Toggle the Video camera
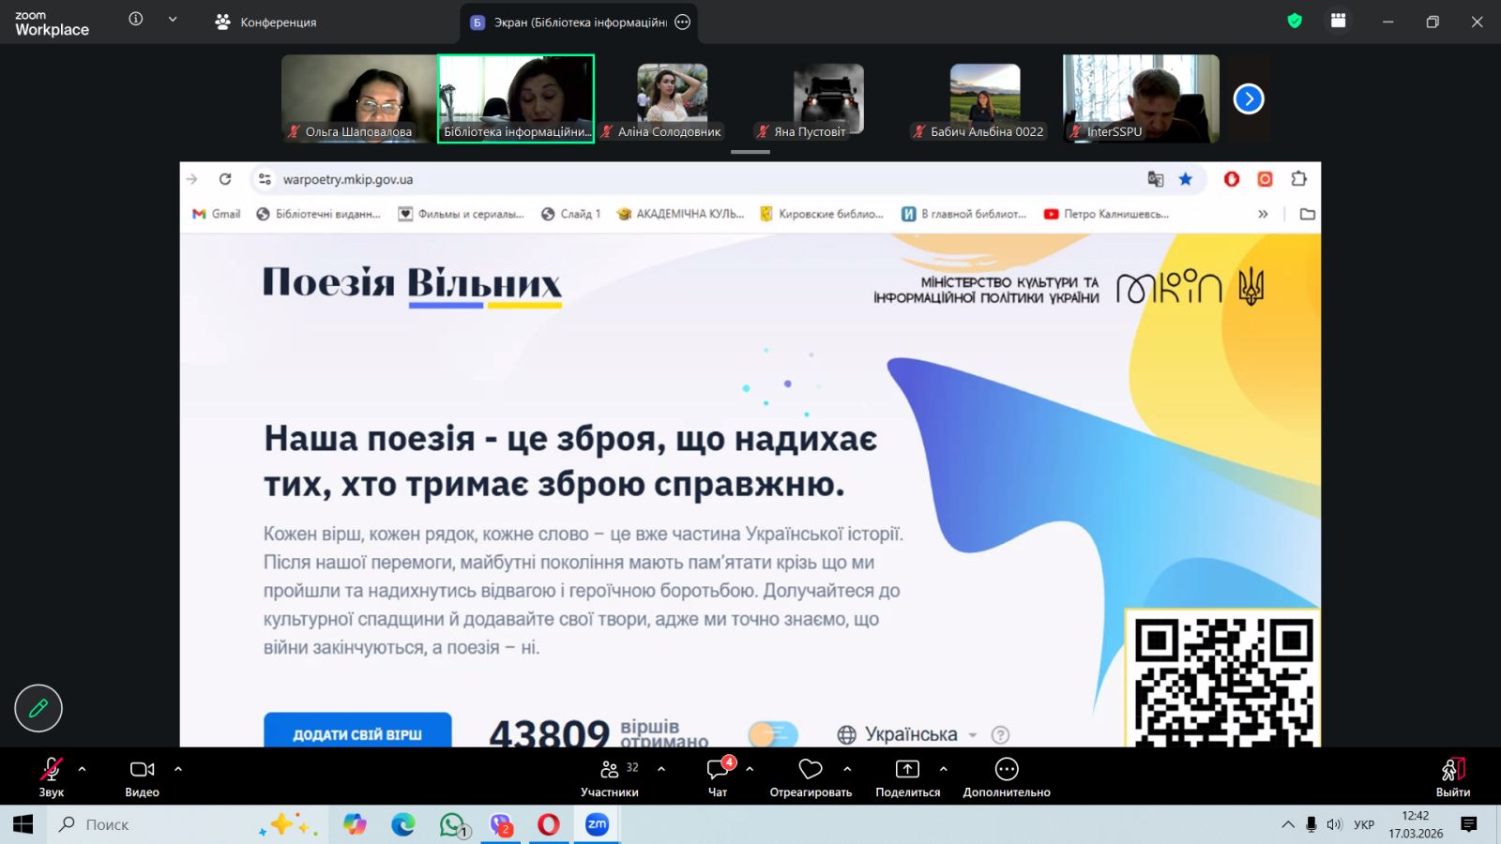This screenshot has height=844, width=1501. point(142,770)
